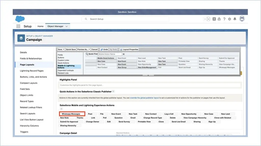Switch to the Home tab
Viewport: 261px width, 146px height.
40,26
